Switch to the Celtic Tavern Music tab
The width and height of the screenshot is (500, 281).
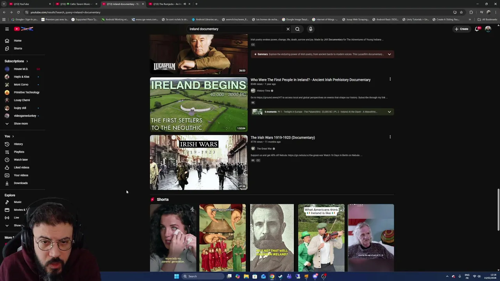tap(77, 4)
